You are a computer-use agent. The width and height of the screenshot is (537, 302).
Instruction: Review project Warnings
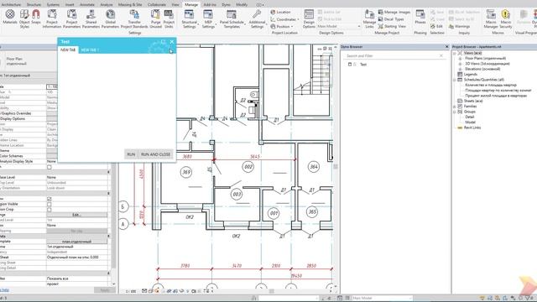click(459, 26)
